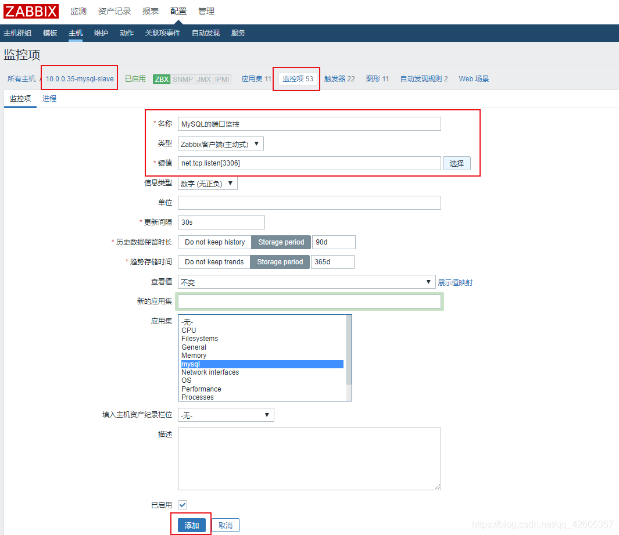
Task: Open the 查看值 dropdown
Action: coord(307,282)
